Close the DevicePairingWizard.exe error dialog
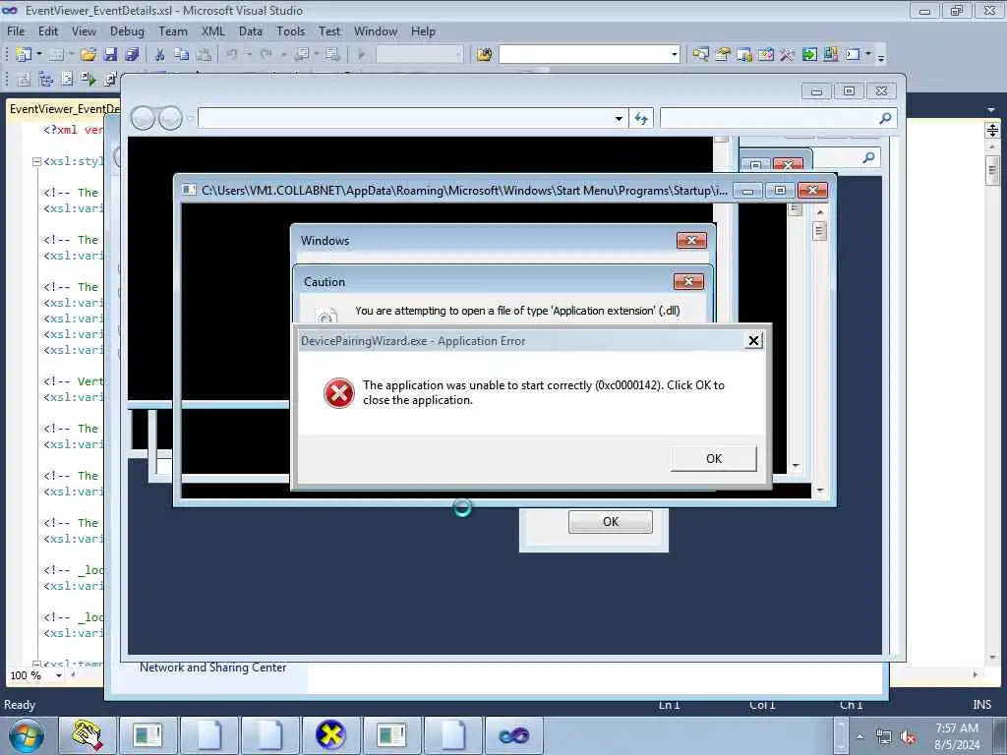This screenshot has height=755, width=1007. point(754,340)
